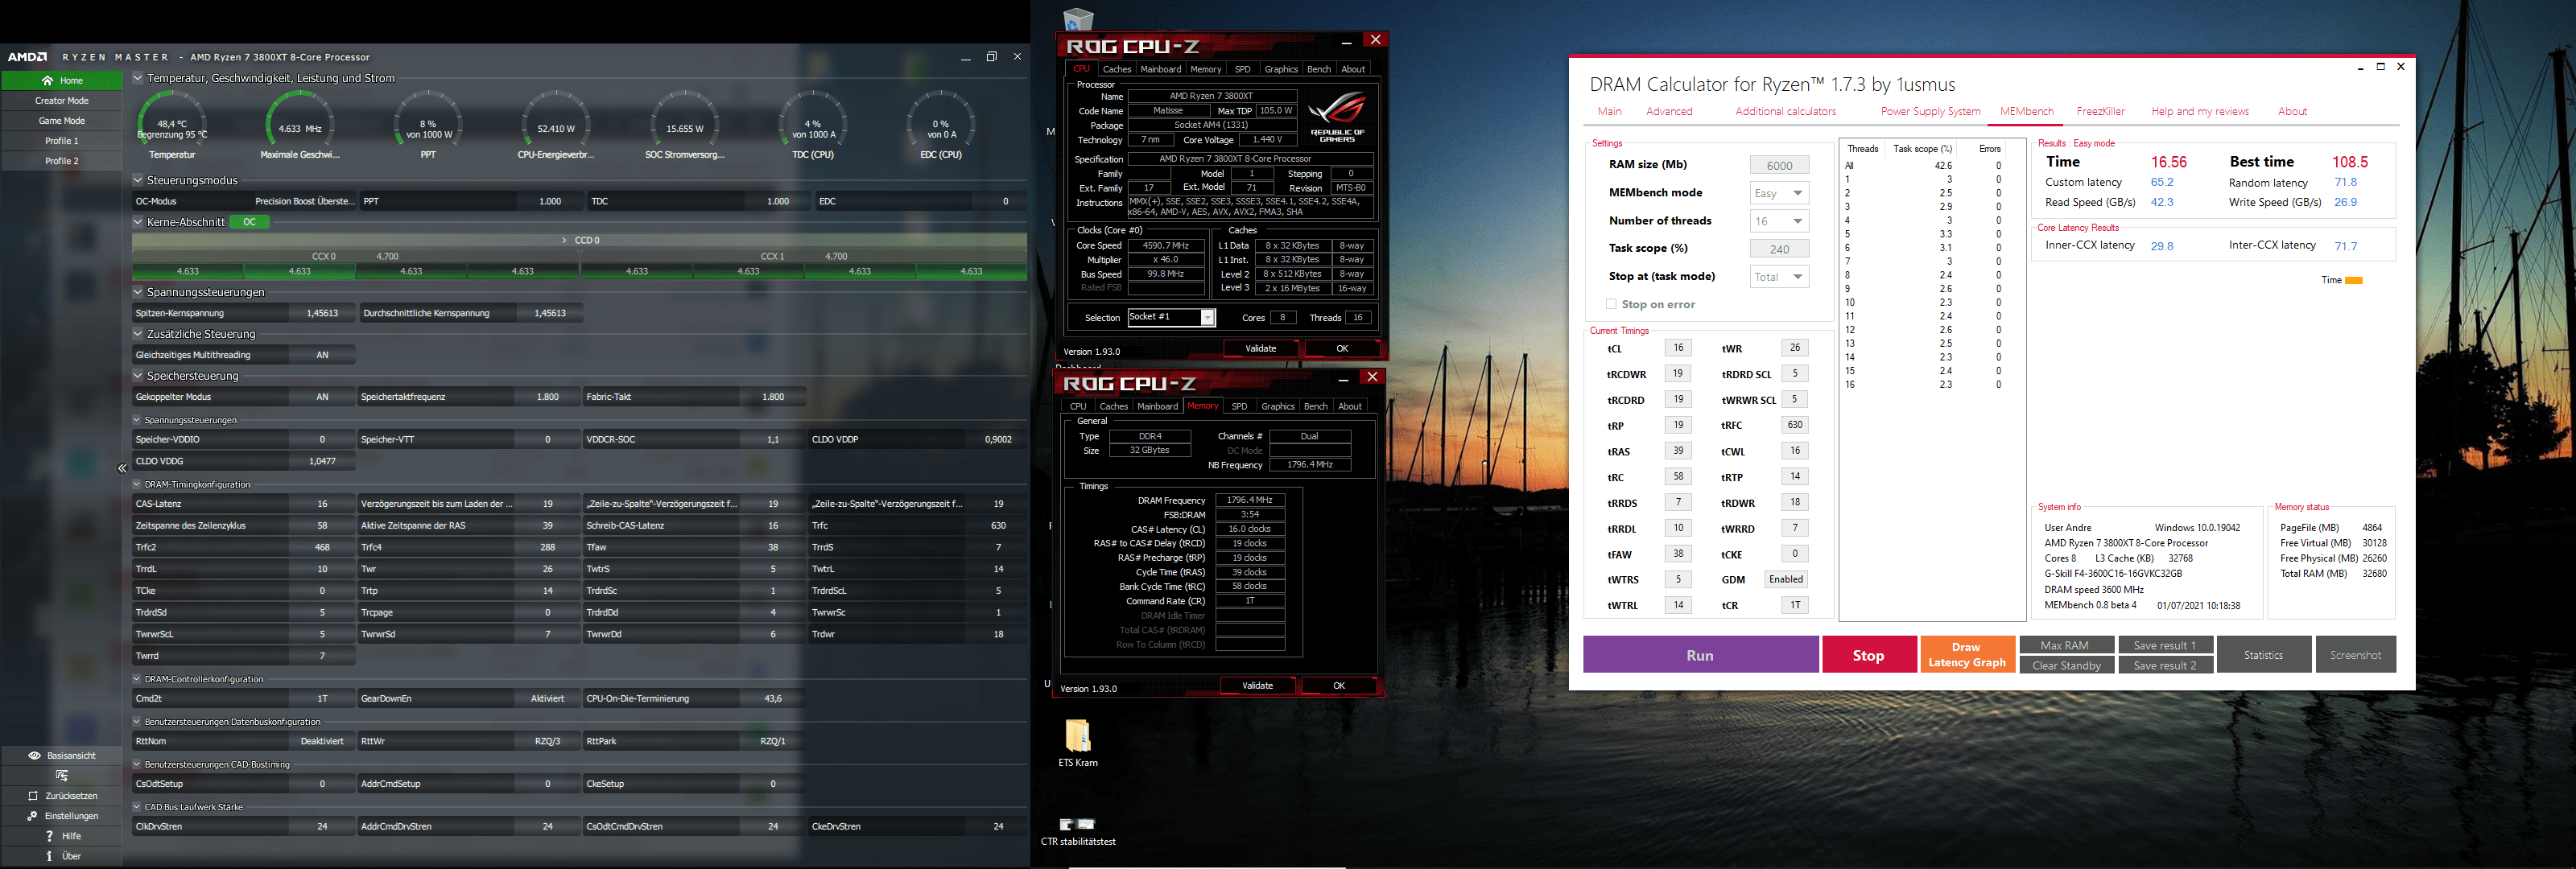Click the import/export profile icon in the sidebar

tap(61, 776)
